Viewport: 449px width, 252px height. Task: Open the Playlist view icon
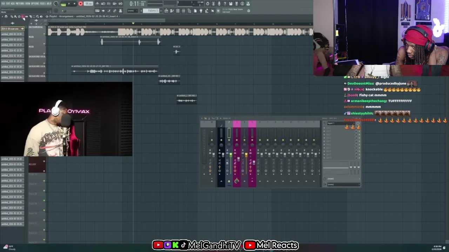[166, 11]
